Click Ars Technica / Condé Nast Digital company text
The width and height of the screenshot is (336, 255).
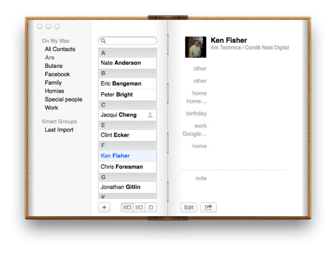250,47
